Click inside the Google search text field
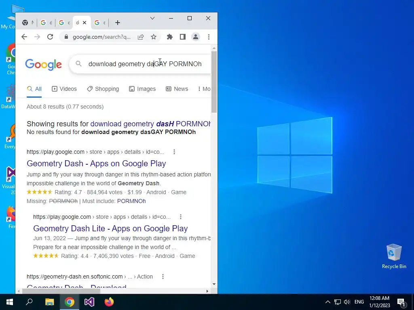414x310 pixels. click(x=145, y=64)
